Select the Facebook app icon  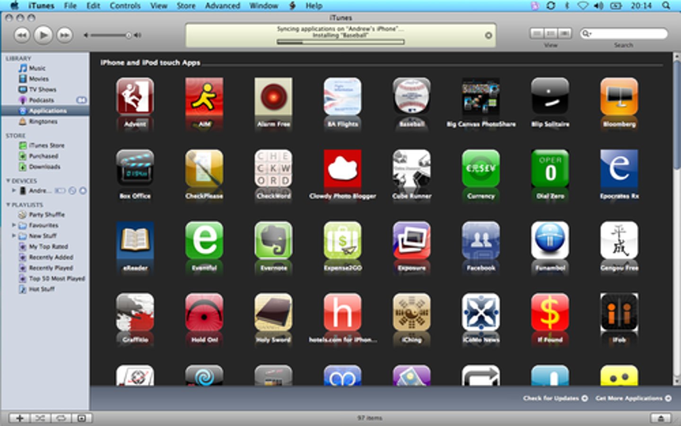(x=480, y=240)
